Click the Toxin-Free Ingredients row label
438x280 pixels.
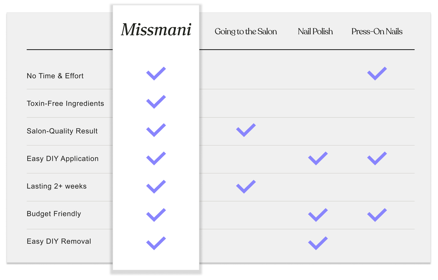click(x=65, y=104)
